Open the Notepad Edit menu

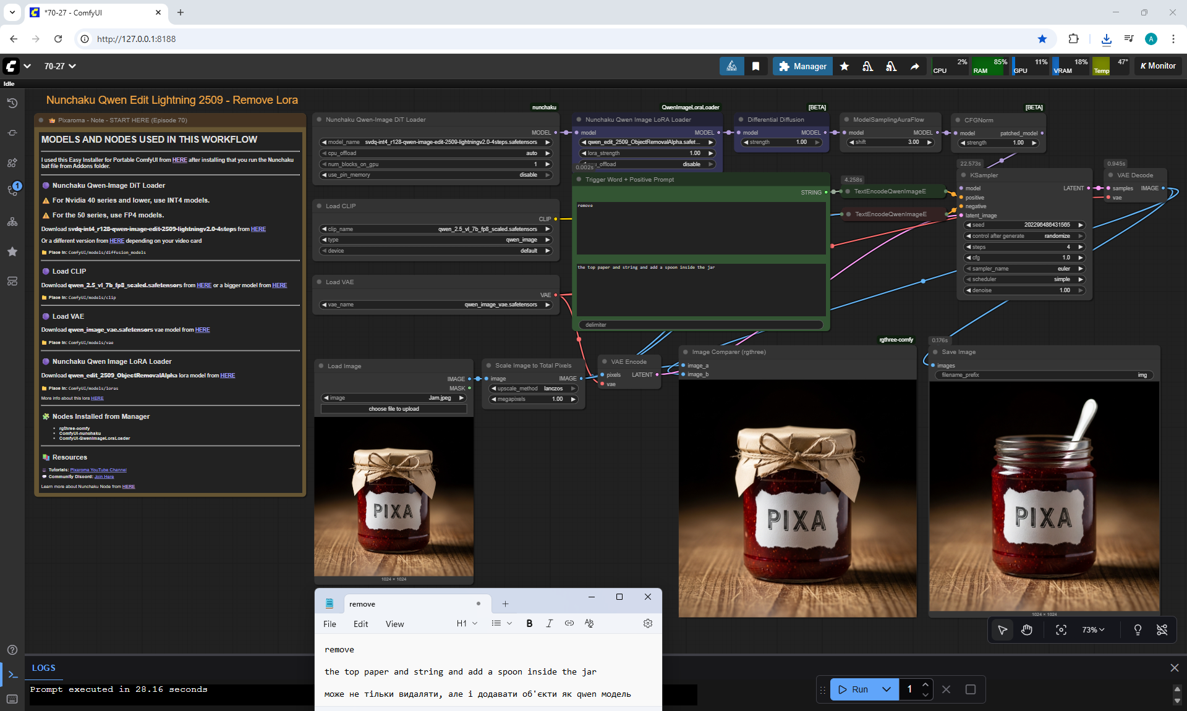pos(360,624)
